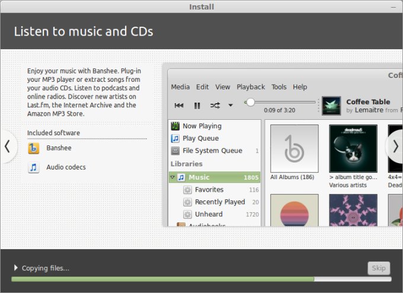Open the Media menu
This screenshot has width=403, height=293.
180,87
